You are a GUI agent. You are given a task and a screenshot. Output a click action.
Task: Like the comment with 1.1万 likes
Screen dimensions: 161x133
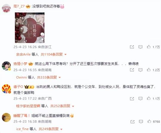pyautogui.click(x=148, y=98)
